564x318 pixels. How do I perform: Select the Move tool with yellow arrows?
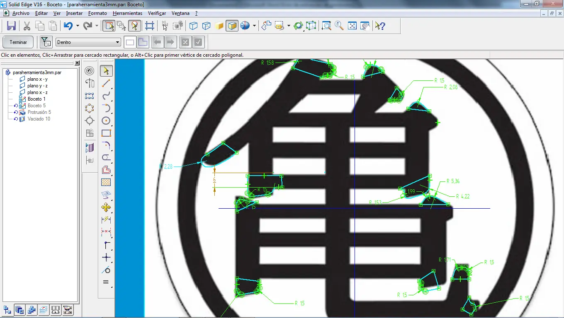click(x=106, y=207)
